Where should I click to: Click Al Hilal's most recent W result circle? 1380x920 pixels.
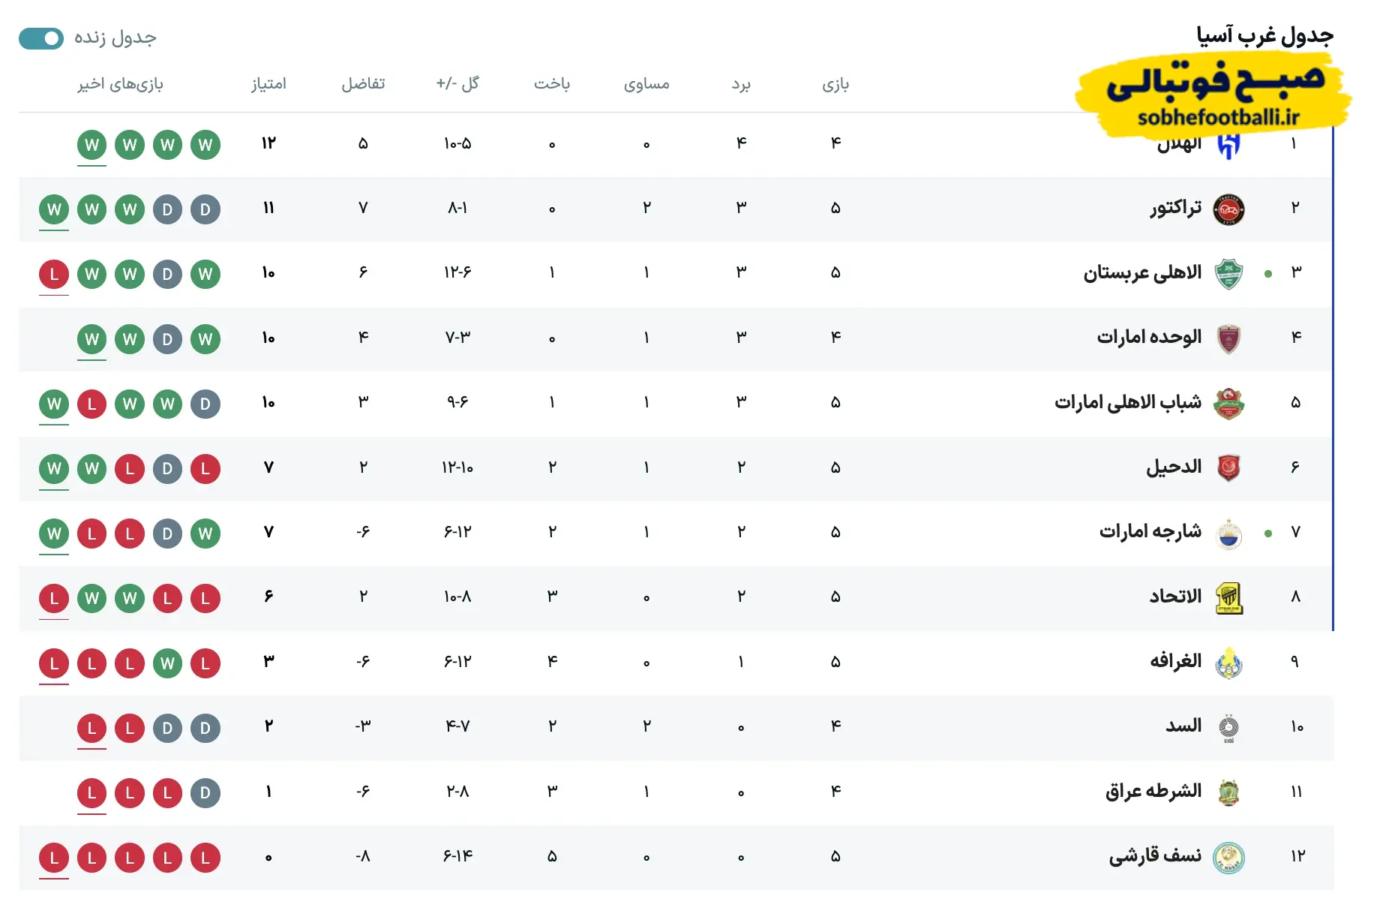coord(91,145)
